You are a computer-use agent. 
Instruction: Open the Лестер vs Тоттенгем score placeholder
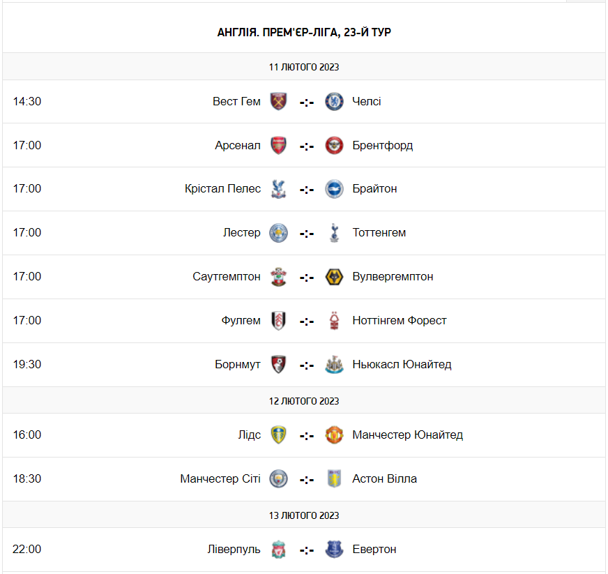[x=307, y=234]
